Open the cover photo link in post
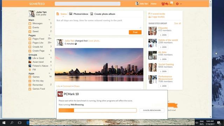 point(94,41)
